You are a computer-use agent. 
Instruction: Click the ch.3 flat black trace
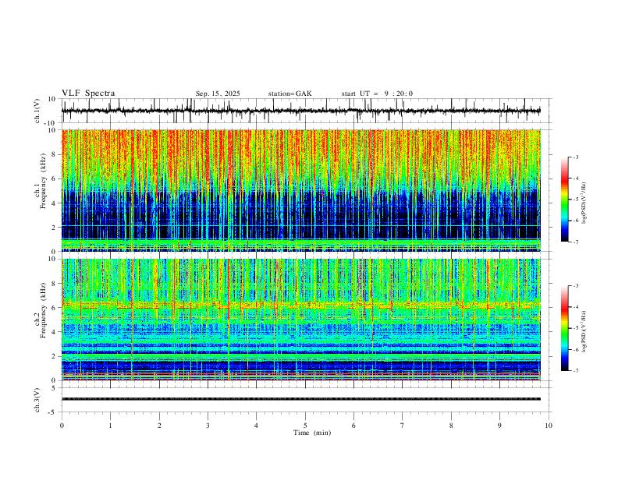tap(300, 399)
